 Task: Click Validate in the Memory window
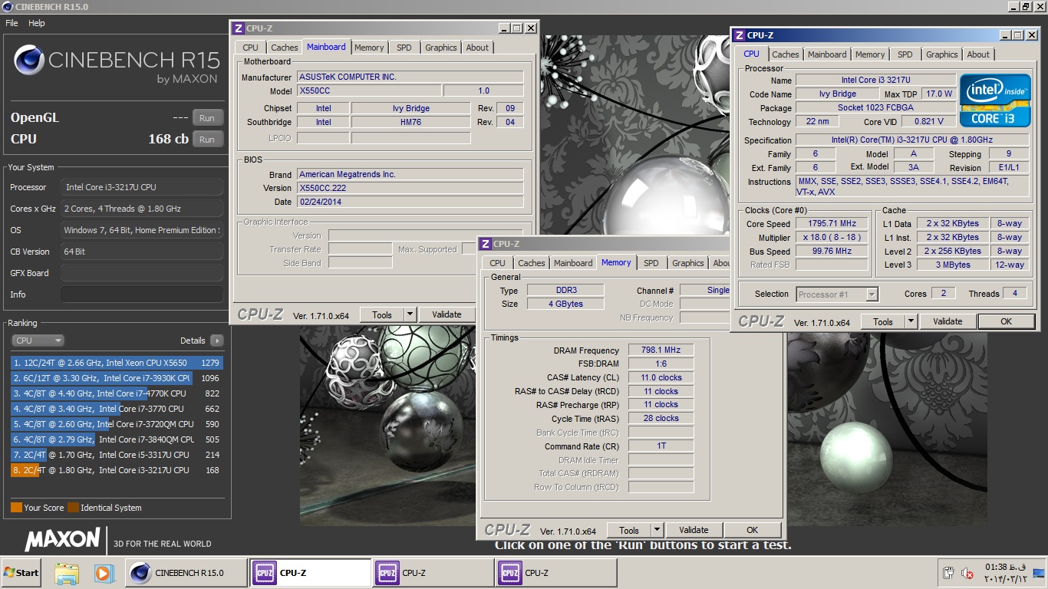pyautogui.click(x=694, y=530)
